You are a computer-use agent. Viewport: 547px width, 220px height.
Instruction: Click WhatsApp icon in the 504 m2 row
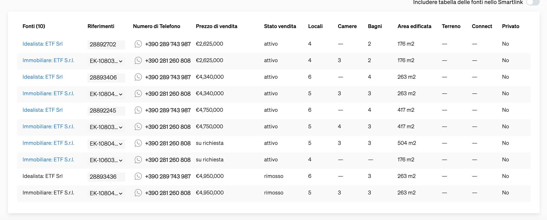click(x=138, y=143)
